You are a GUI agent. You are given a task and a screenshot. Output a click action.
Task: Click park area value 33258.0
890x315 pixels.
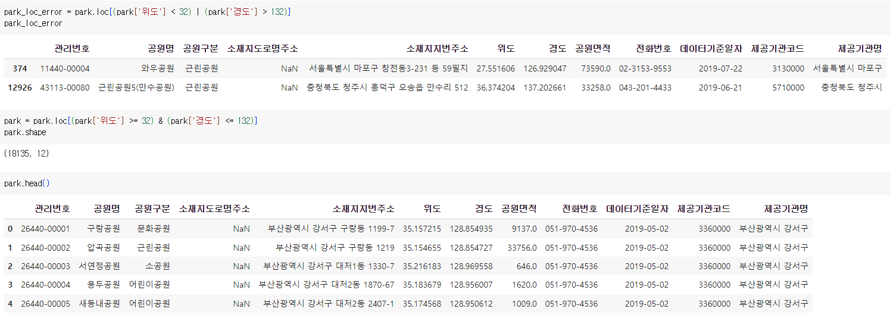point(596,88)
